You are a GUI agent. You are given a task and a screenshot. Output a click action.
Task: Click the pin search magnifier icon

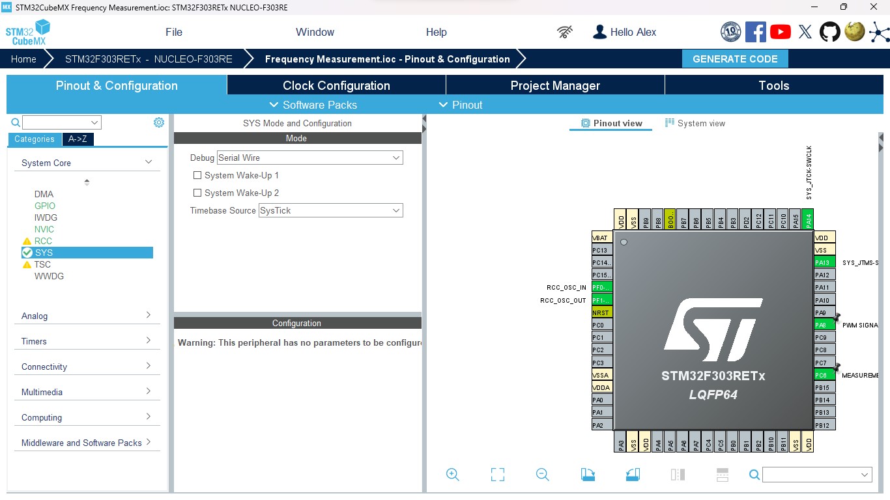[754, 475]
